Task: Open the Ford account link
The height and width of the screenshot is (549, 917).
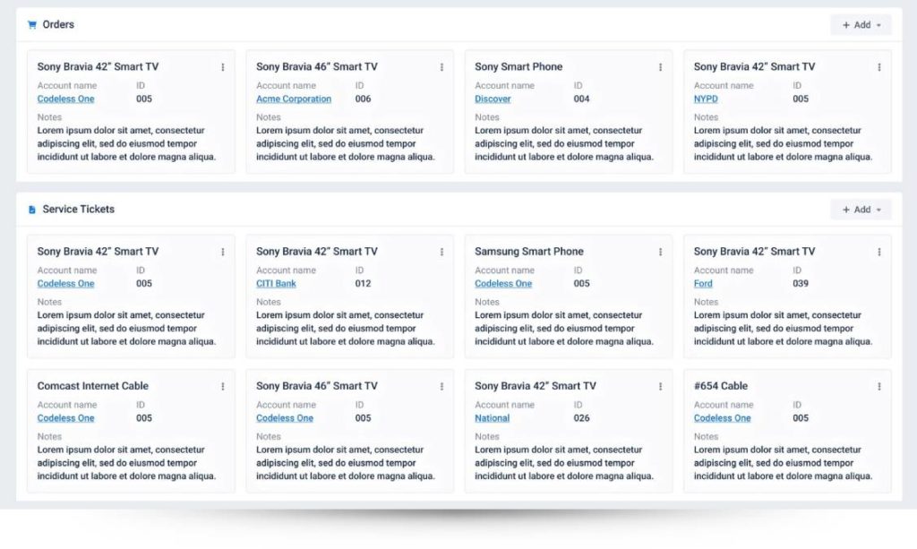Action: point(703,284)
